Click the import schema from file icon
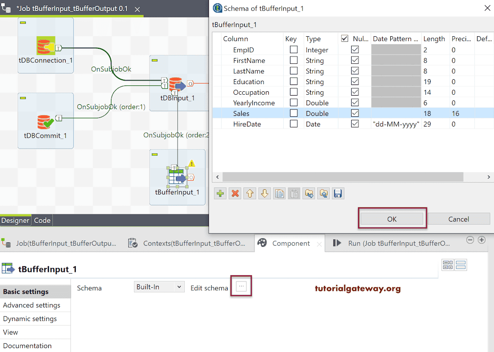 309,193
